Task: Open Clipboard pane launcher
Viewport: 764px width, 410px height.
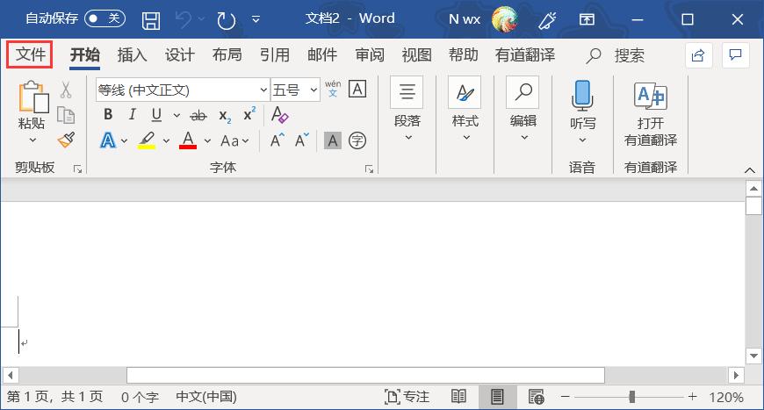Action: coord(77,169)
